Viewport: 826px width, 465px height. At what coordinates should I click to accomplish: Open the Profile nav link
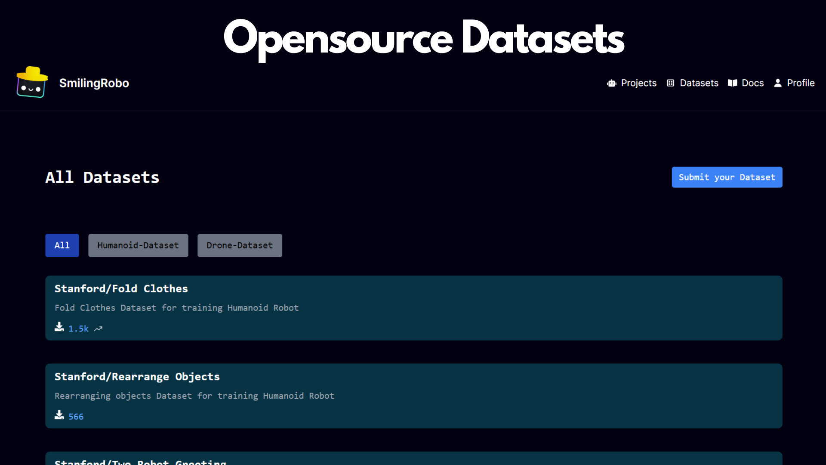coord(801,83)
